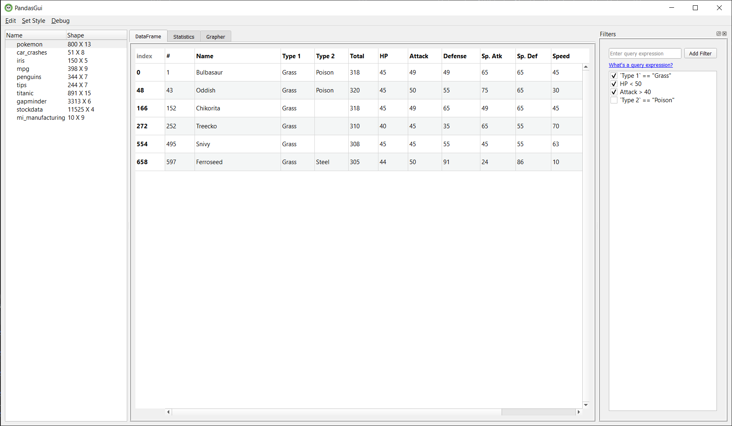This screenshot has height=426, width=732.
Task: Click the Chikorita cell
Action: [x=237, y=108]
